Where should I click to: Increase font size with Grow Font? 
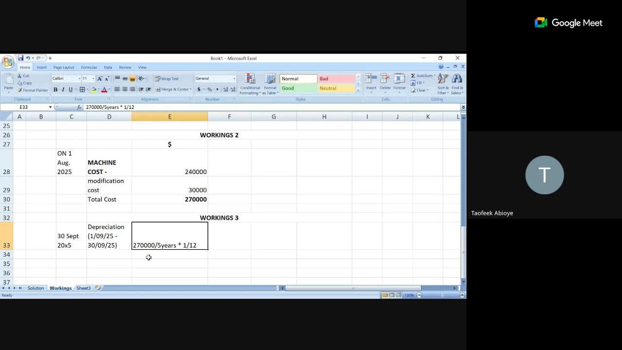100,78
